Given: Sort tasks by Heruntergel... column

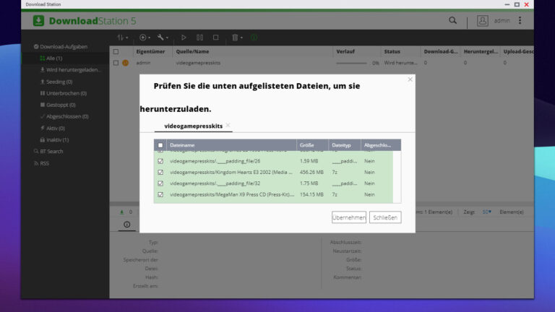Looking at the screenshot, I should (481, 52).
